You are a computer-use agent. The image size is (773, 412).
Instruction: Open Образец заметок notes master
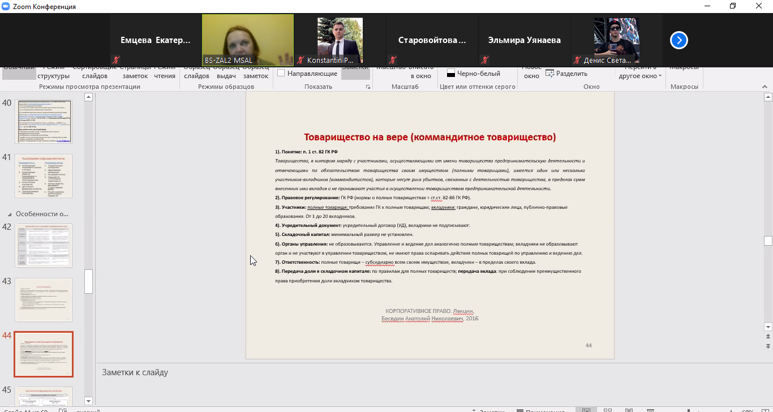[x=256, y=72]
